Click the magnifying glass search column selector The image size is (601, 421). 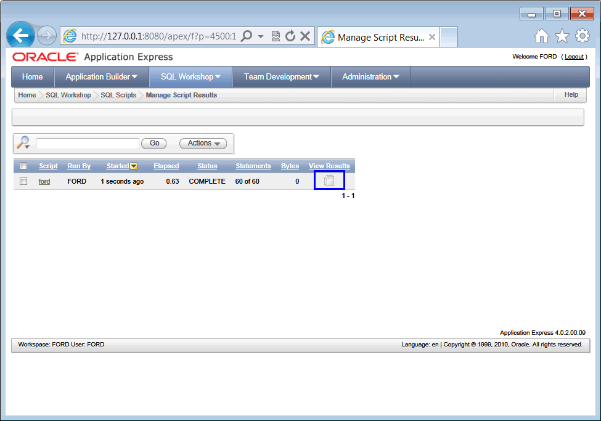click(24, 142)
